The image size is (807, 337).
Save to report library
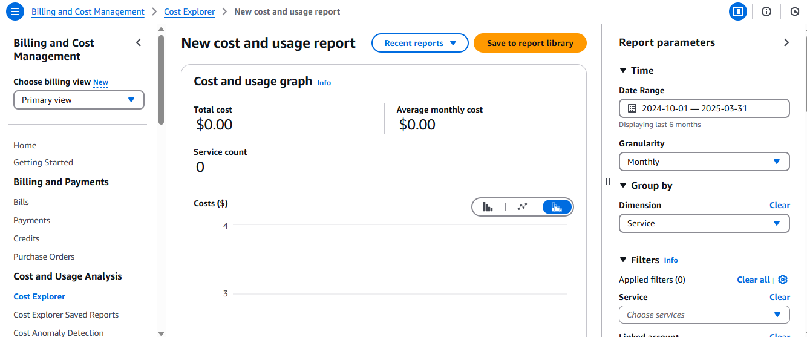tap(530, 43)
